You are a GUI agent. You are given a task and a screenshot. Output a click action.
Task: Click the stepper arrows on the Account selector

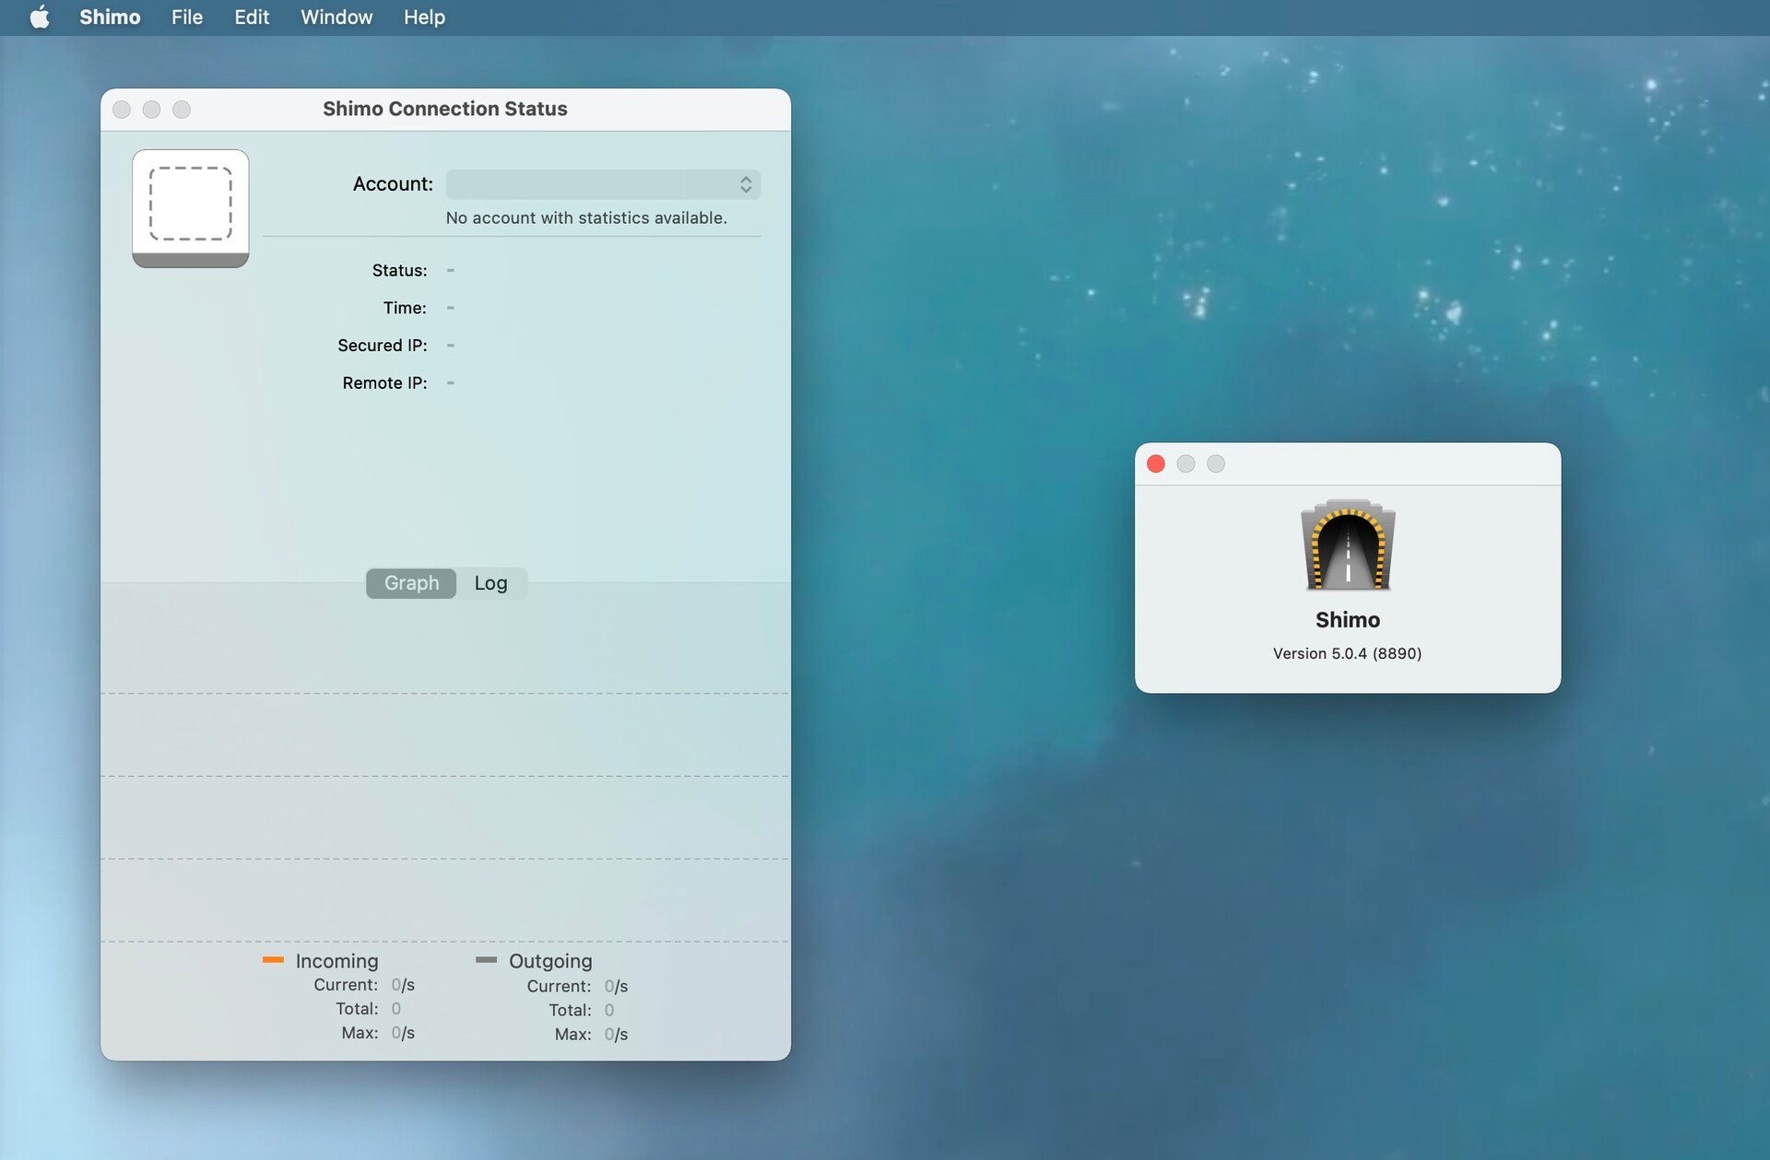click(x=746, y=183)
